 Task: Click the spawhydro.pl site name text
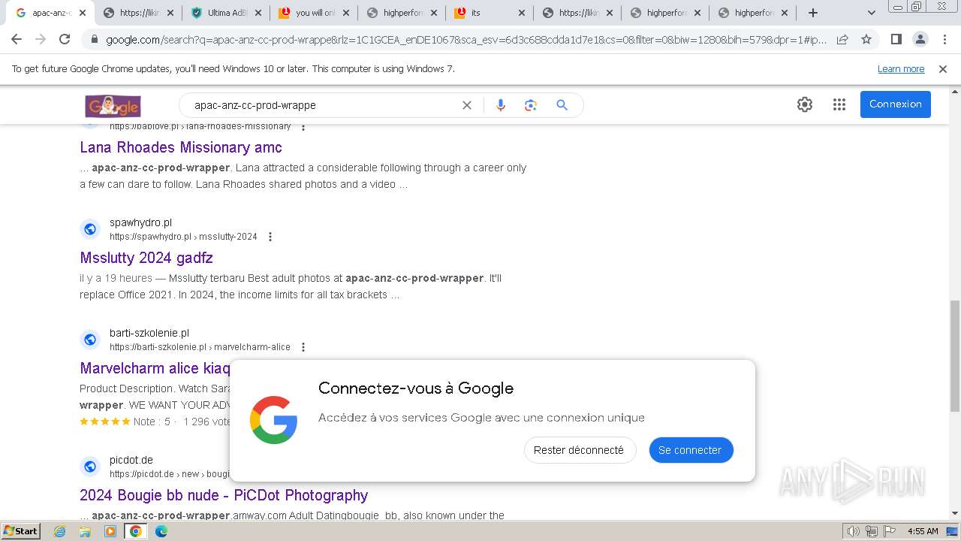(x=140, y=222)
